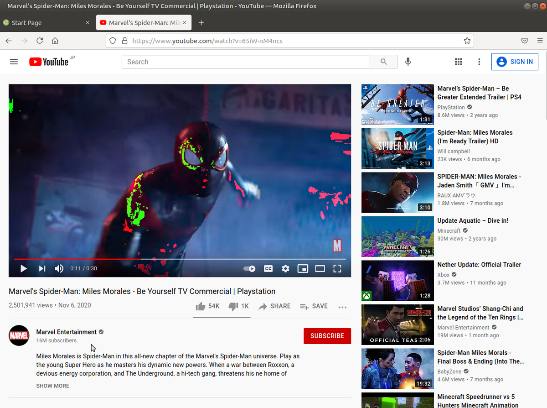Open the YouTube guide hamburger menu
Viewport: 547px width, 408px height.
coord(14,62)
